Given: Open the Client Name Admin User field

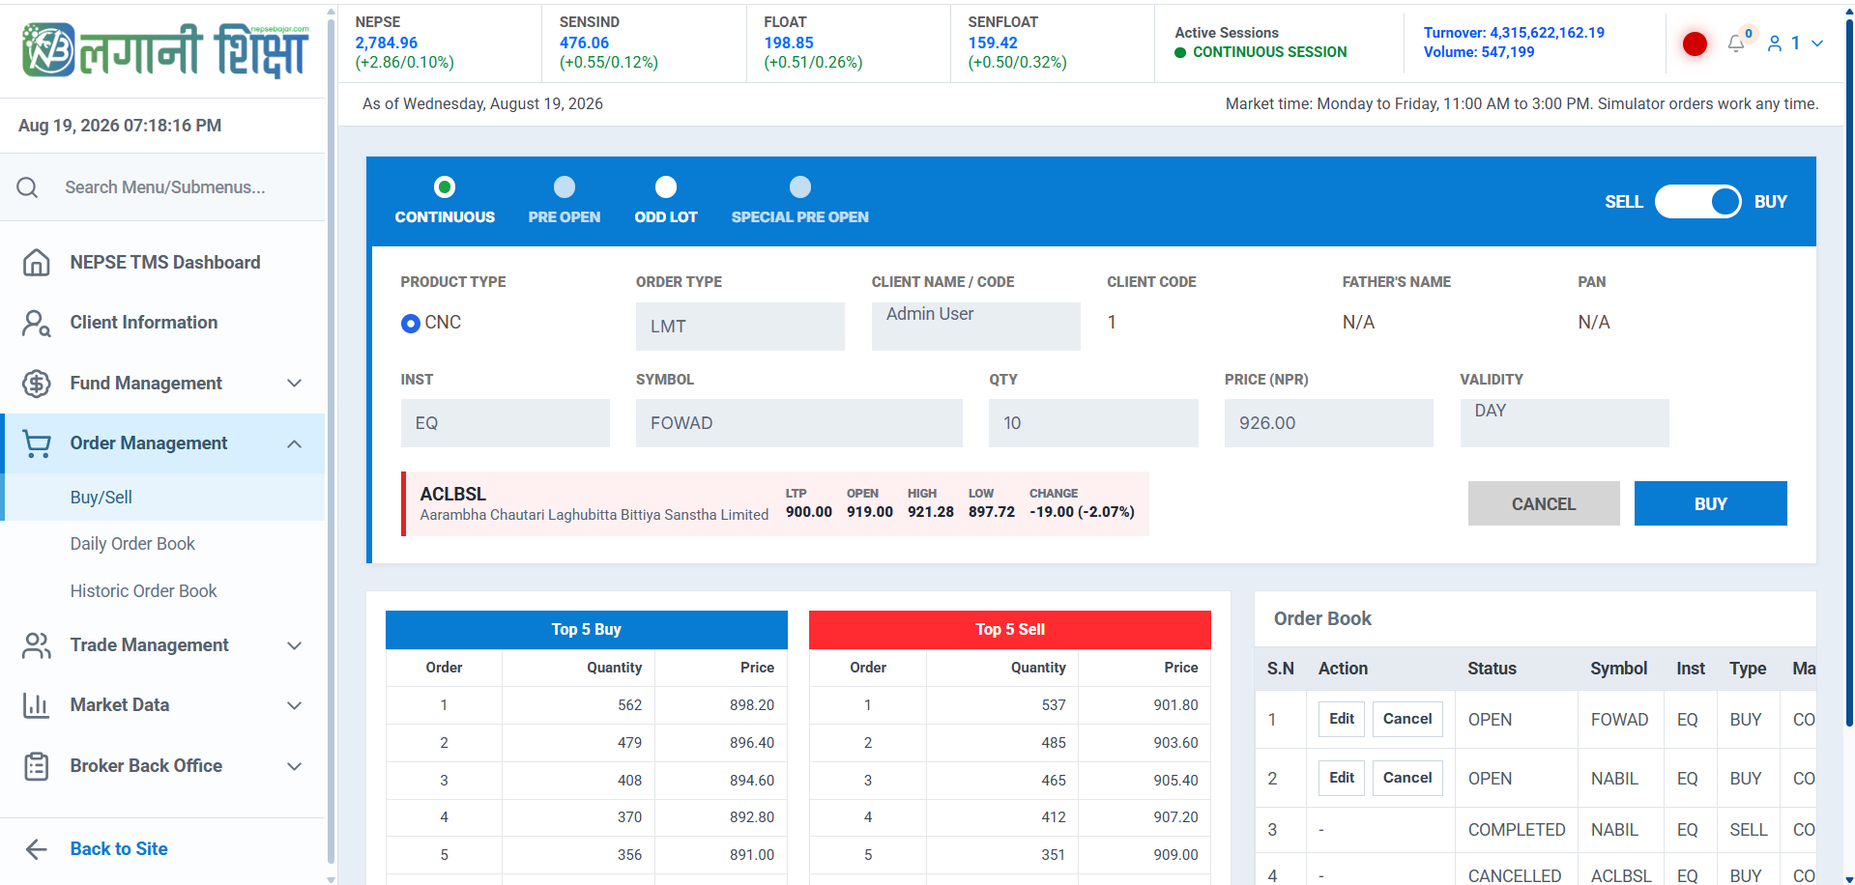Looking at the screenshot, I should click(976, 327).
